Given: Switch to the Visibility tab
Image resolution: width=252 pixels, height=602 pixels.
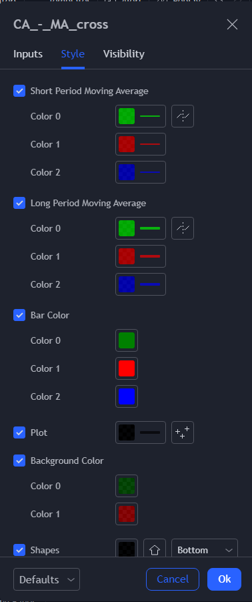Looking at the screenshot, I should 123,54.
